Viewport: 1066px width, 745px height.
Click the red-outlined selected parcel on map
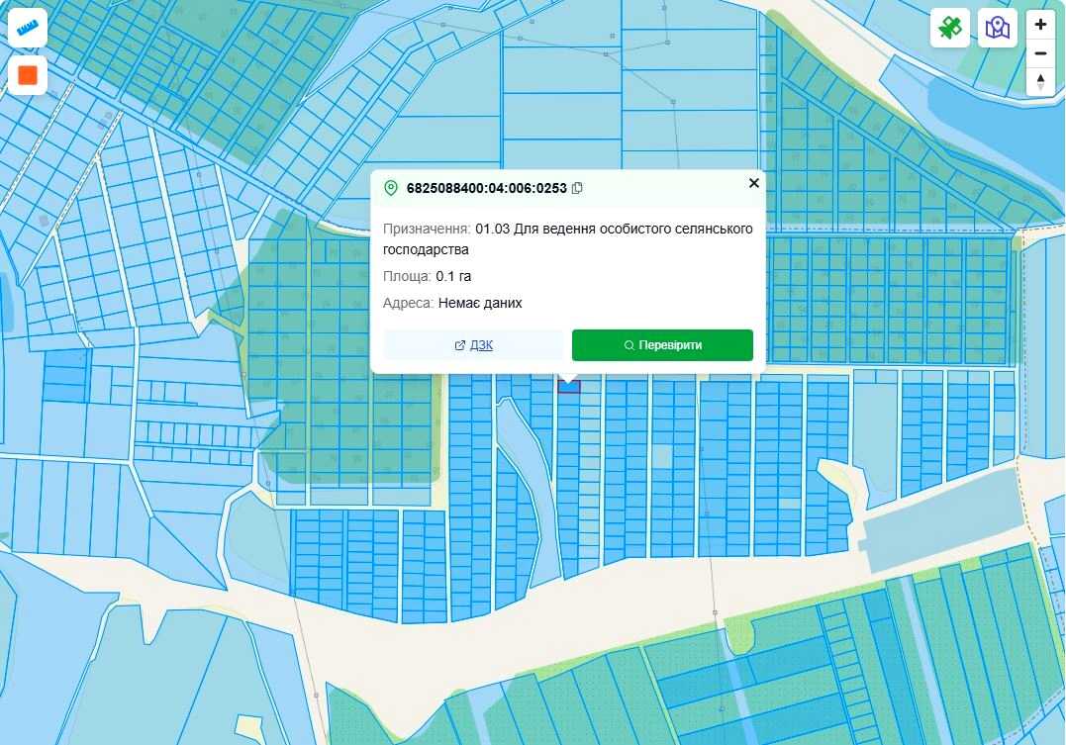tap(569, 387)
